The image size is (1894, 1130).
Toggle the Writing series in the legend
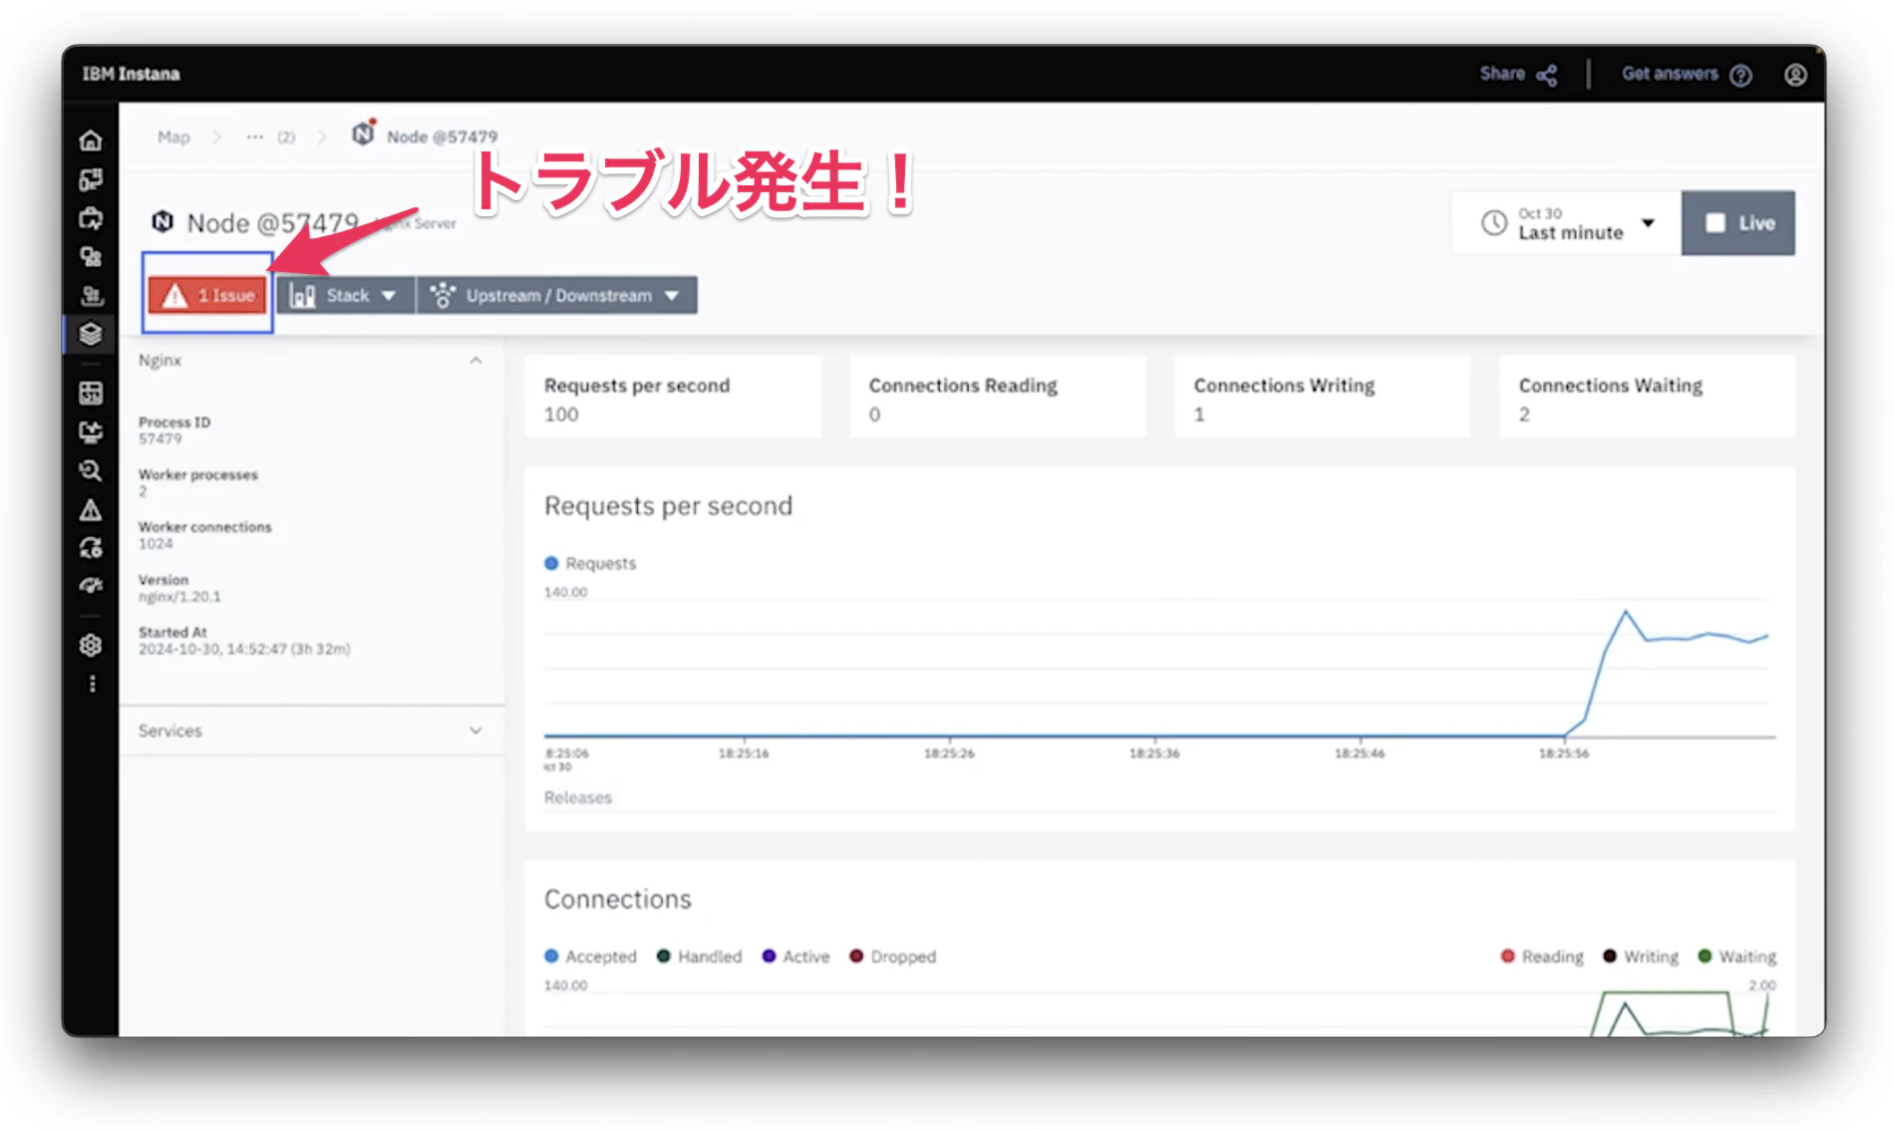(x=1641, y=956)
